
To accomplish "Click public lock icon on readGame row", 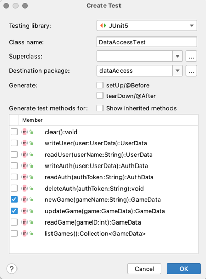I will pyautogui.click(x=32, y=222).
